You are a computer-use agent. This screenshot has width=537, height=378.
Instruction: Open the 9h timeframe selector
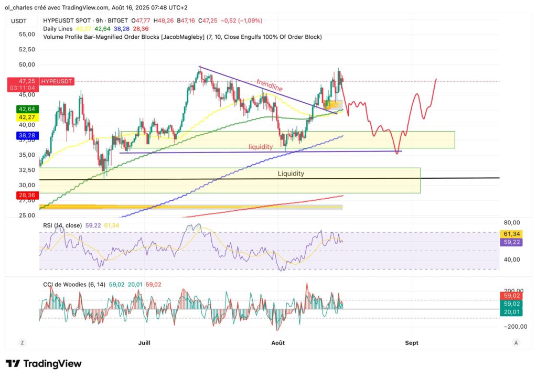pyautogui.click(x=99, y=21)
